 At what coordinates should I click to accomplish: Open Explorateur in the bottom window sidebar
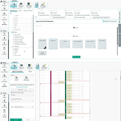(4, 66)
